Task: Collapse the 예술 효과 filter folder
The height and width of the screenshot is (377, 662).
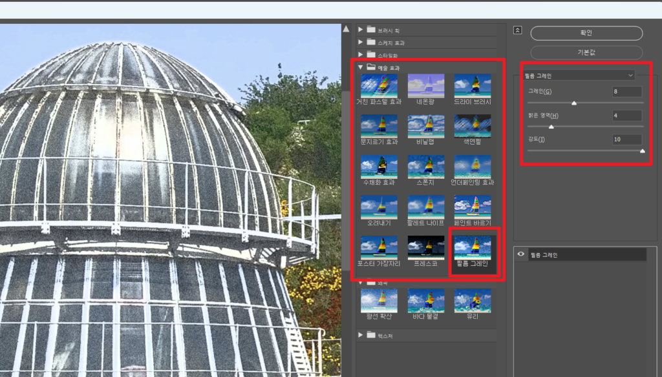Action: click(361, 66)
